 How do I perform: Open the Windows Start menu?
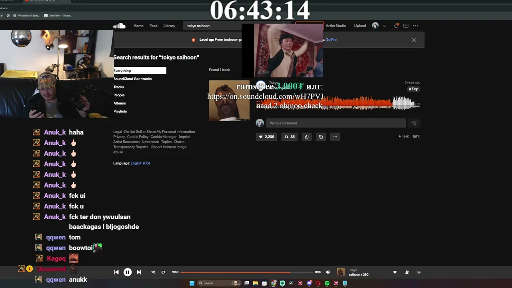[x=192, y=283]
